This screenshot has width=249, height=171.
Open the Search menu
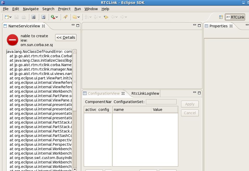coord(48,9)
